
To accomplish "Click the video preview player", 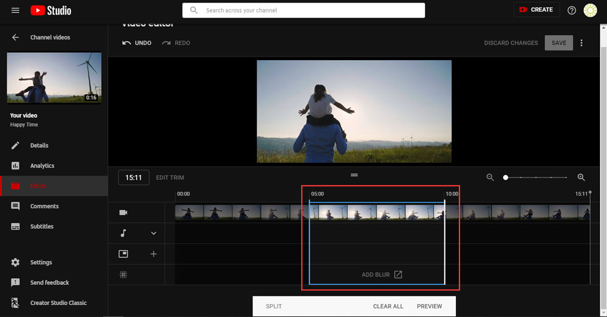I will [354, 111].
